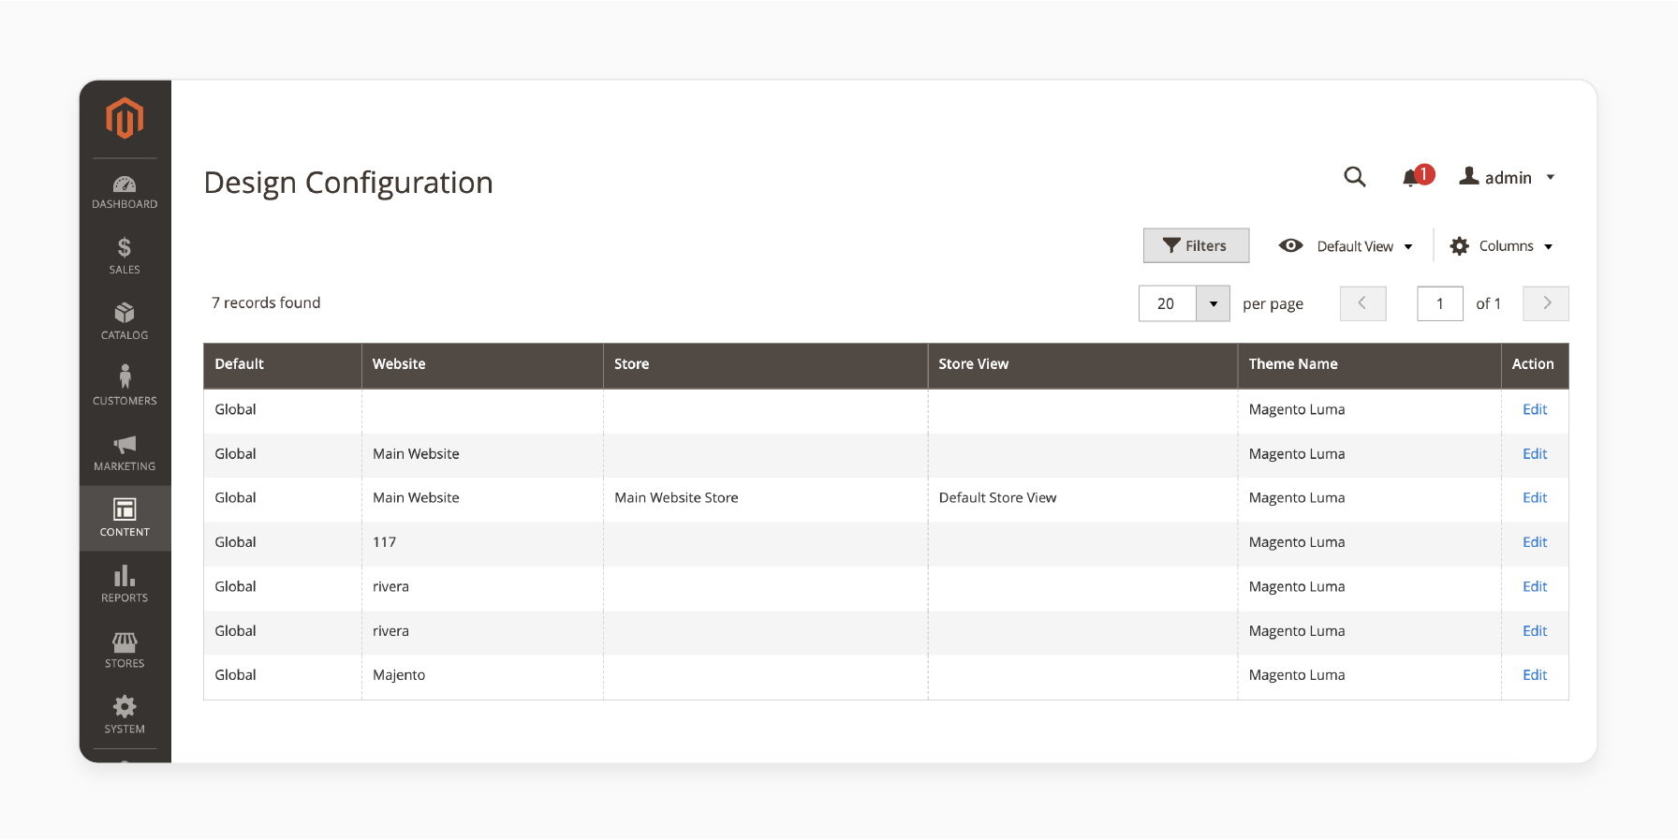Image resolution: width=1678 pixels, height=840 pixels.
Task: Edit the 117 website row
Action: click(1535, 541)
